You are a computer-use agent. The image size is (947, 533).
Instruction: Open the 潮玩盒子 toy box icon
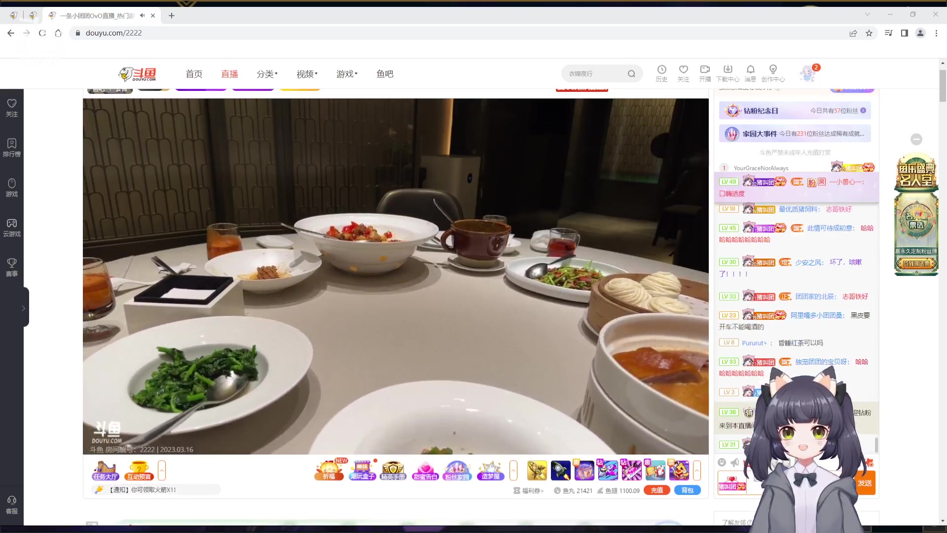click(363, 470)
